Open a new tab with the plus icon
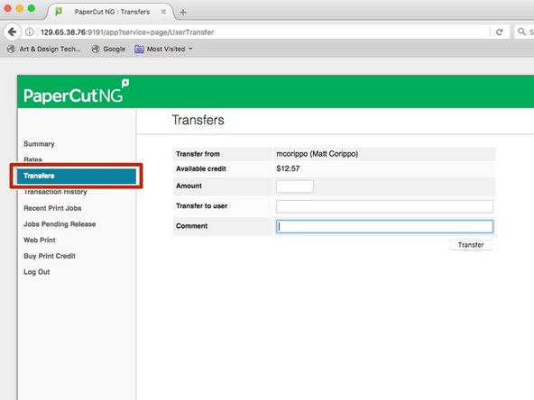The width and height of the screenshot is (534, 400). tap(183, 13)
